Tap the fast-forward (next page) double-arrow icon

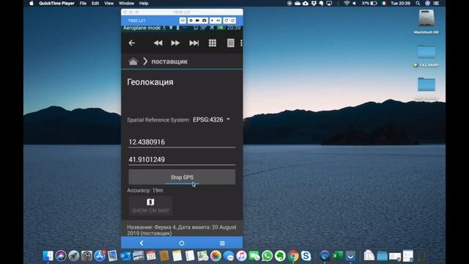click(175, 43)
